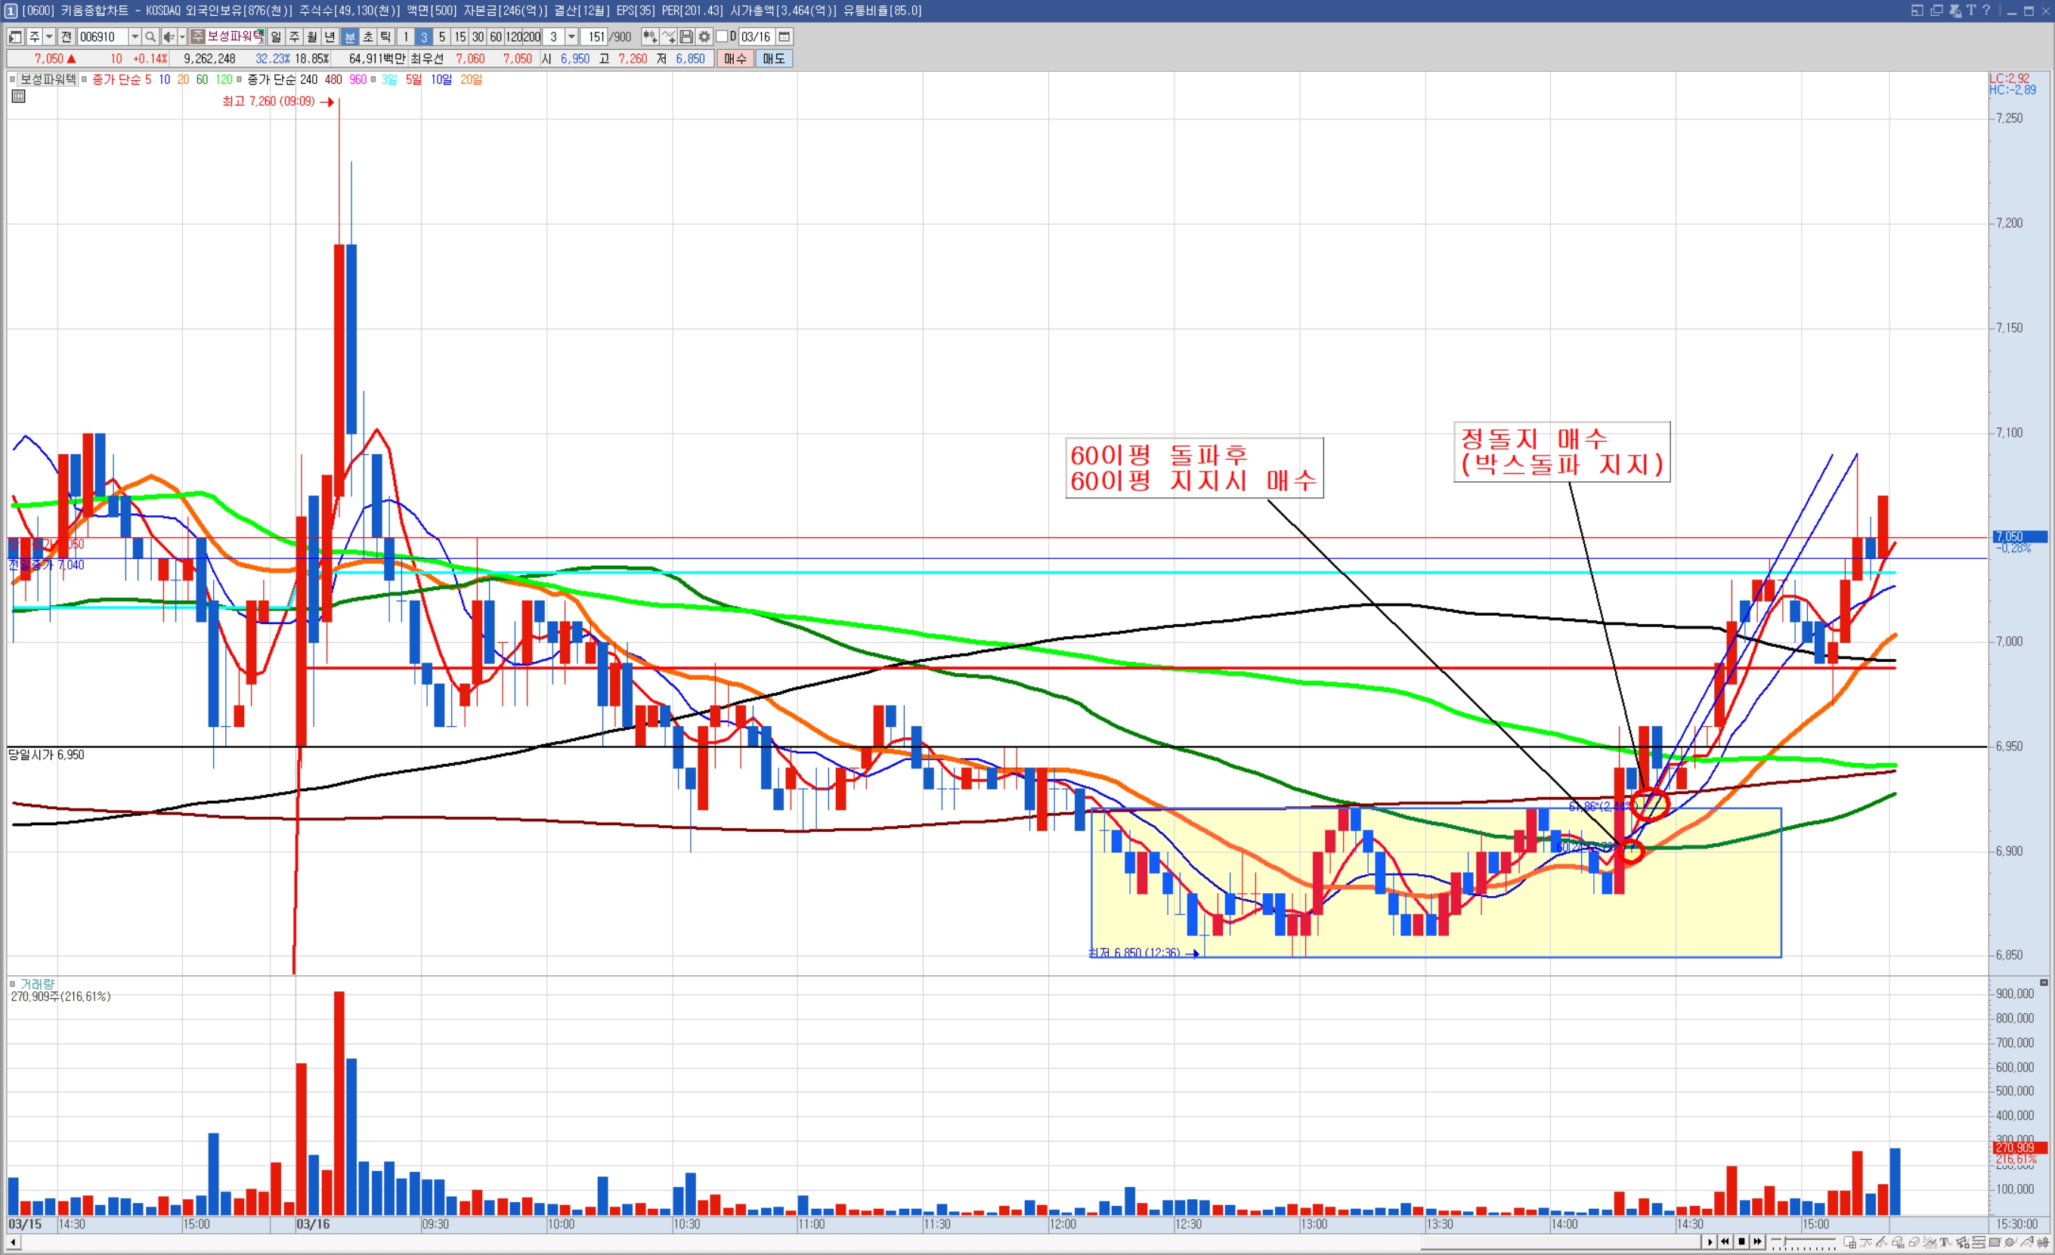Viewport: 2055px width, 1255px height.
Task: Open the interval value 3 dropdown
Action: pos(571,37)
